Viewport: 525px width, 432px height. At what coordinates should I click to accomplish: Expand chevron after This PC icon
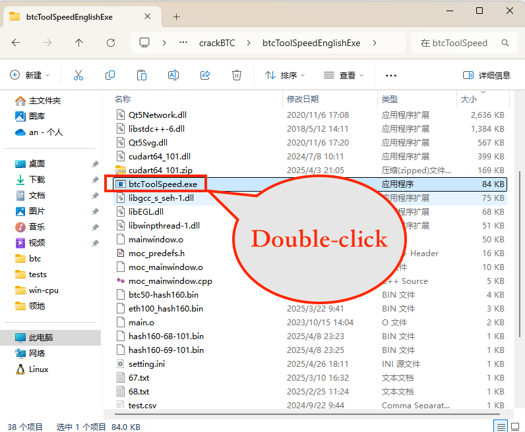click(x=164, y=43)
